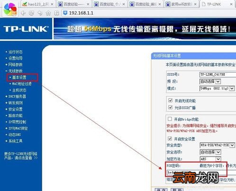
Task: Open the 模式 54Mbps dropdown
Action: point(217,88)
